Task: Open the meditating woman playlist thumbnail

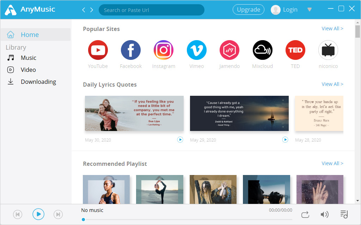Action: coord(106,189)
